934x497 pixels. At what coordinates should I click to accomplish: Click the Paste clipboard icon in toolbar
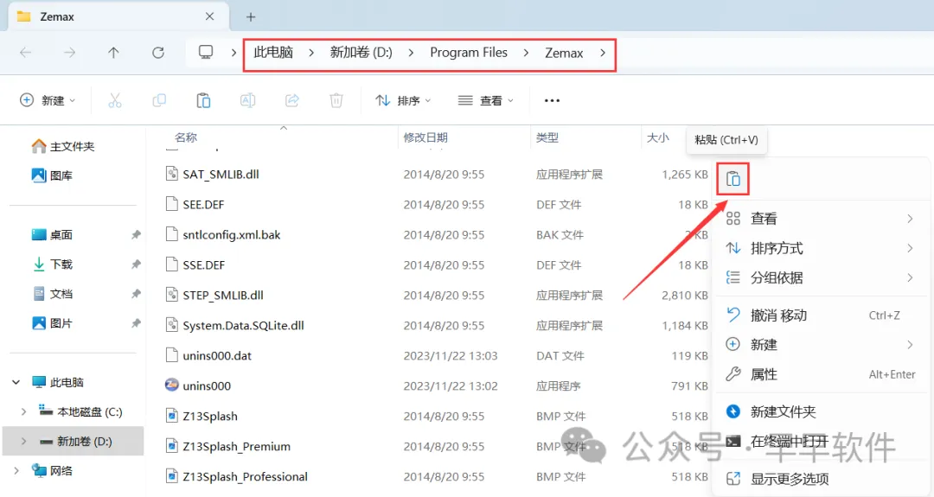[x=203, y=100]
